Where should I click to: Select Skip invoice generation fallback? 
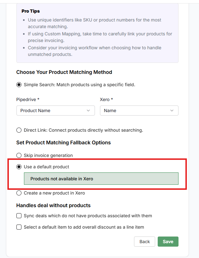pos(19,155)
